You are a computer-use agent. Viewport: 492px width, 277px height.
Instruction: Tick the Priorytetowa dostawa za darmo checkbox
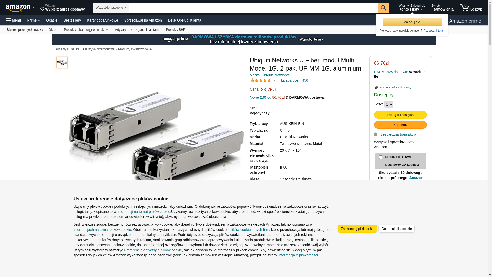coord(381,157)
